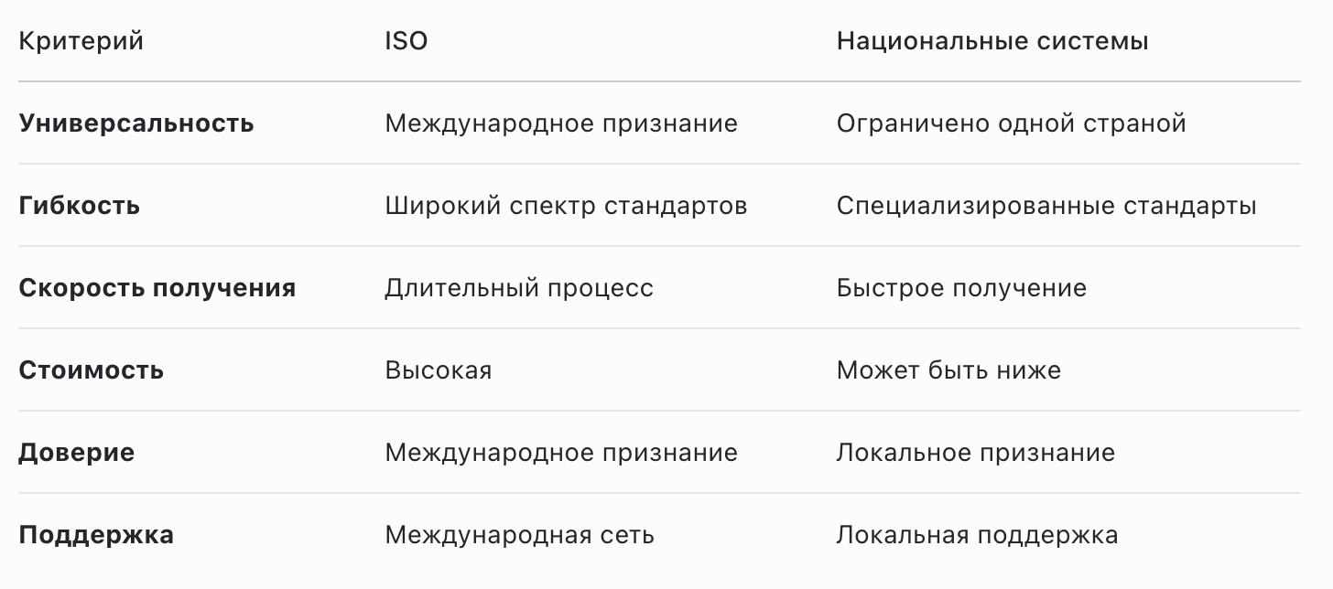
Task: Select the Скорость получения row label
Action: [157, 288]
